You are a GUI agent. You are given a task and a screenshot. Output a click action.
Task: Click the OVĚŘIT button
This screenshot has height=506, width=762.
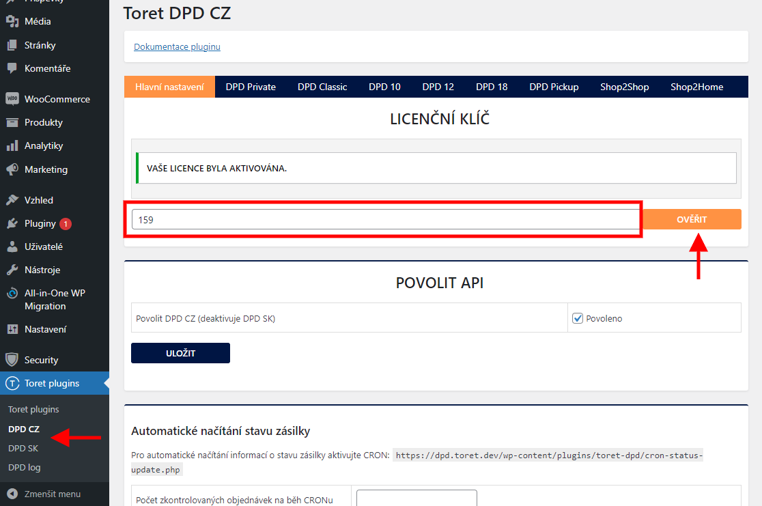pos(692,219)
